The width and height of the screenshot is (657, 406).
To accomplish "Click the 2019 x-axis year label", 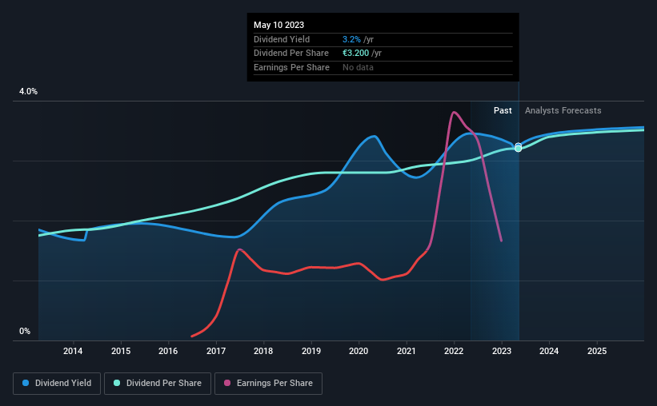I will 311,351.
